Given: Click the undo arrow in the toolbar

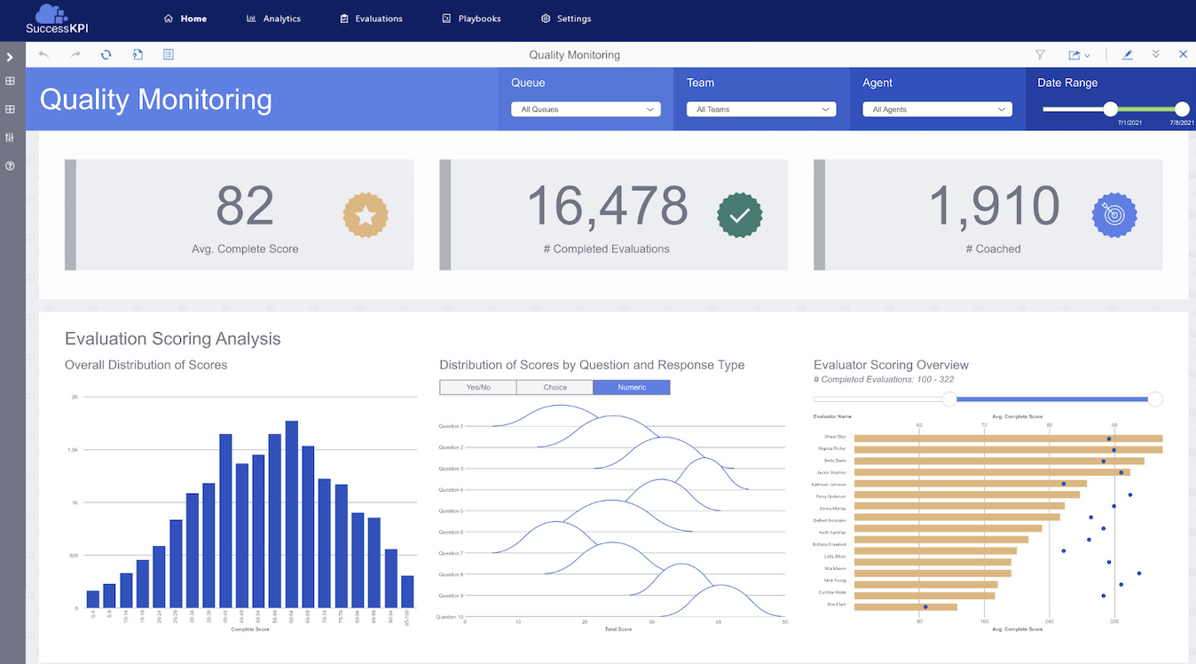Looking at the screenshot, I should pos(43,54).
